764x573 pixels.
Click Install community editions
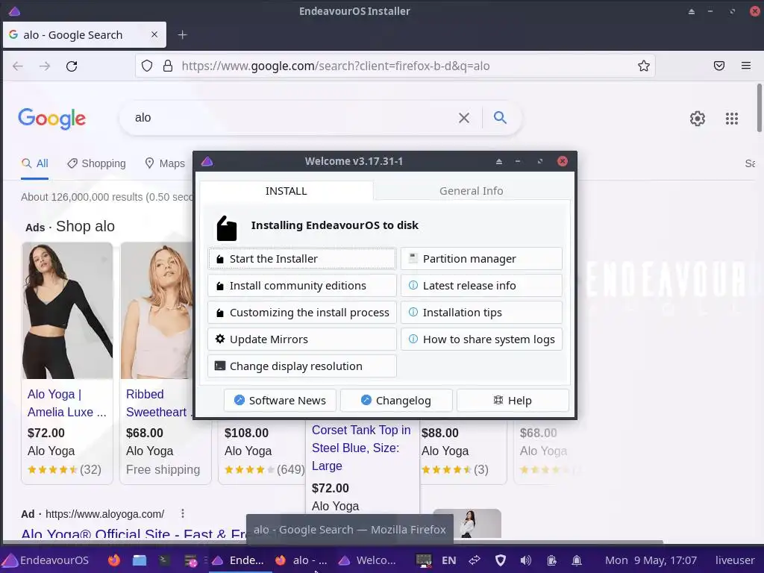click(302, 286)
